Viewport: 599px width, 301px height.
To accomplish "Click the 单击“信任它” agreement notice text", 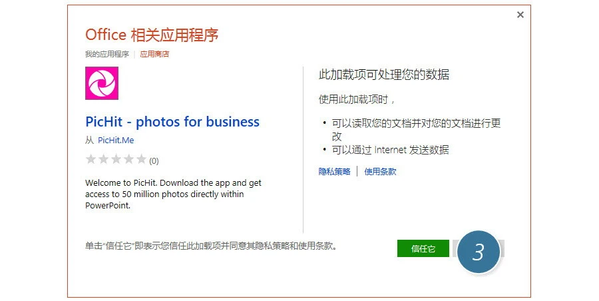I will click(211, 246).
